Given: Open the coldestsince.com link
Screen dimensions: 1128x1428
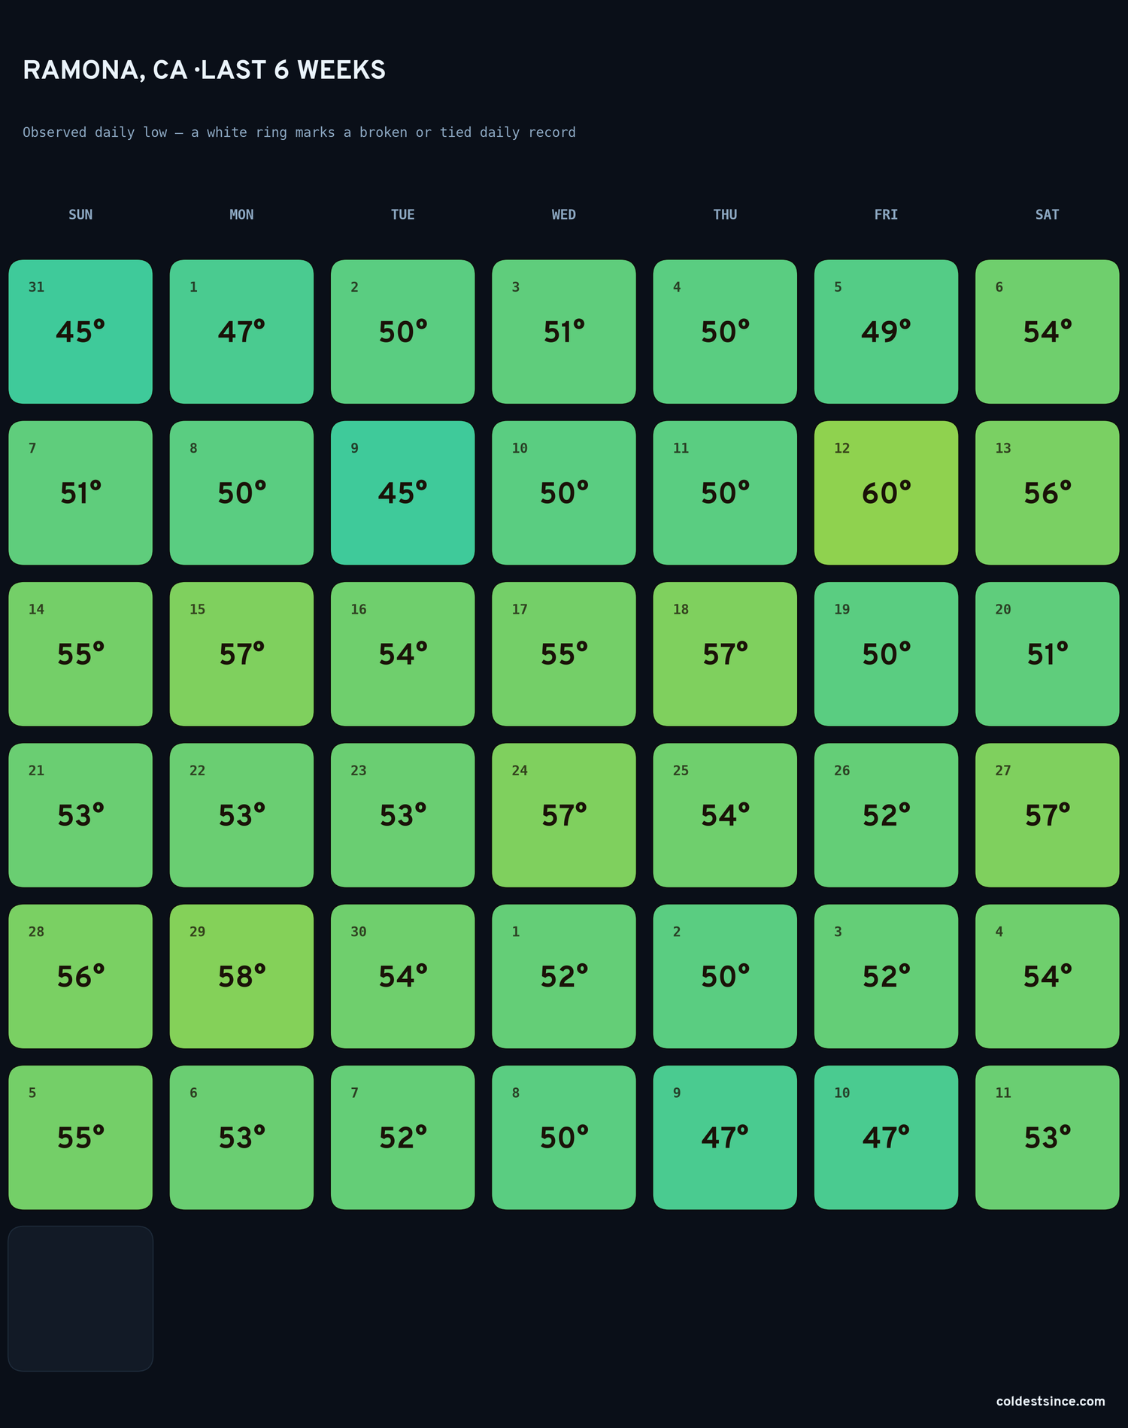Looking at the screenshot, I should [1051, 1401].
